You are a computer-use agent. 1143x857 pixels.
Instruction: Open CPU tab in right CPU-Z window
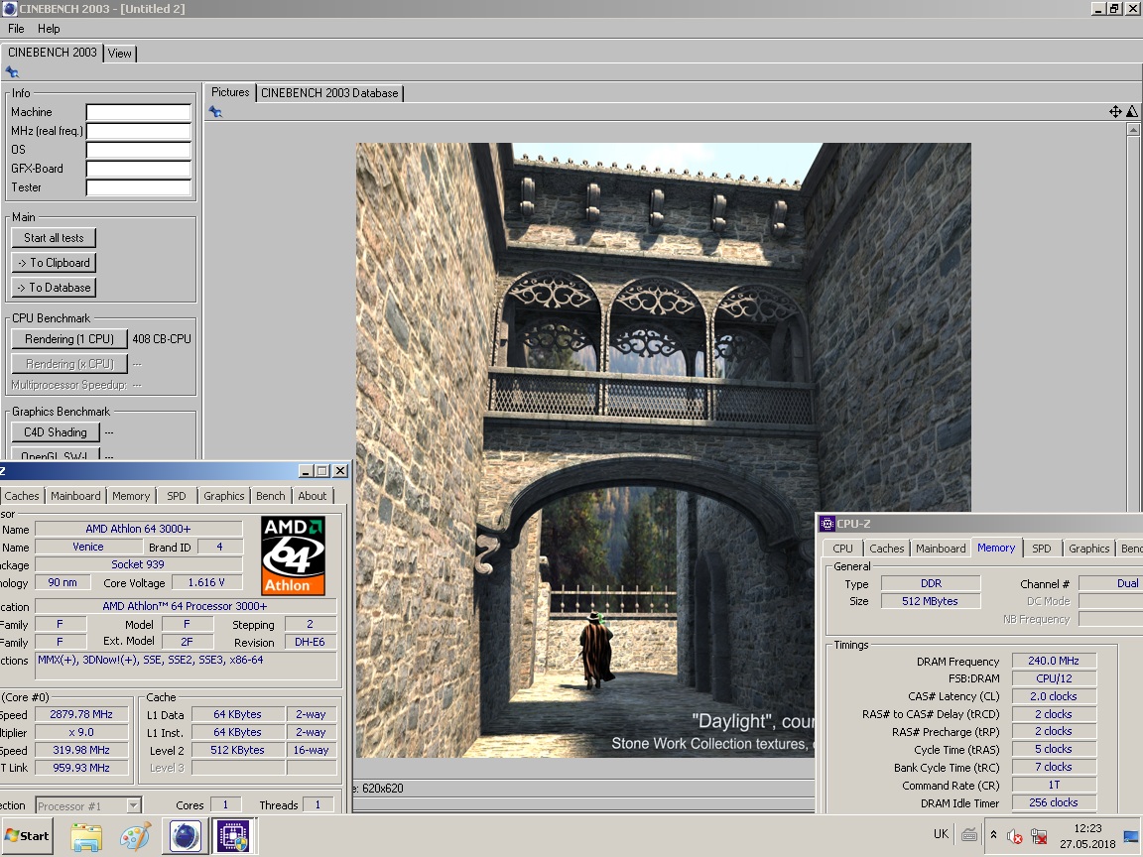842,548
